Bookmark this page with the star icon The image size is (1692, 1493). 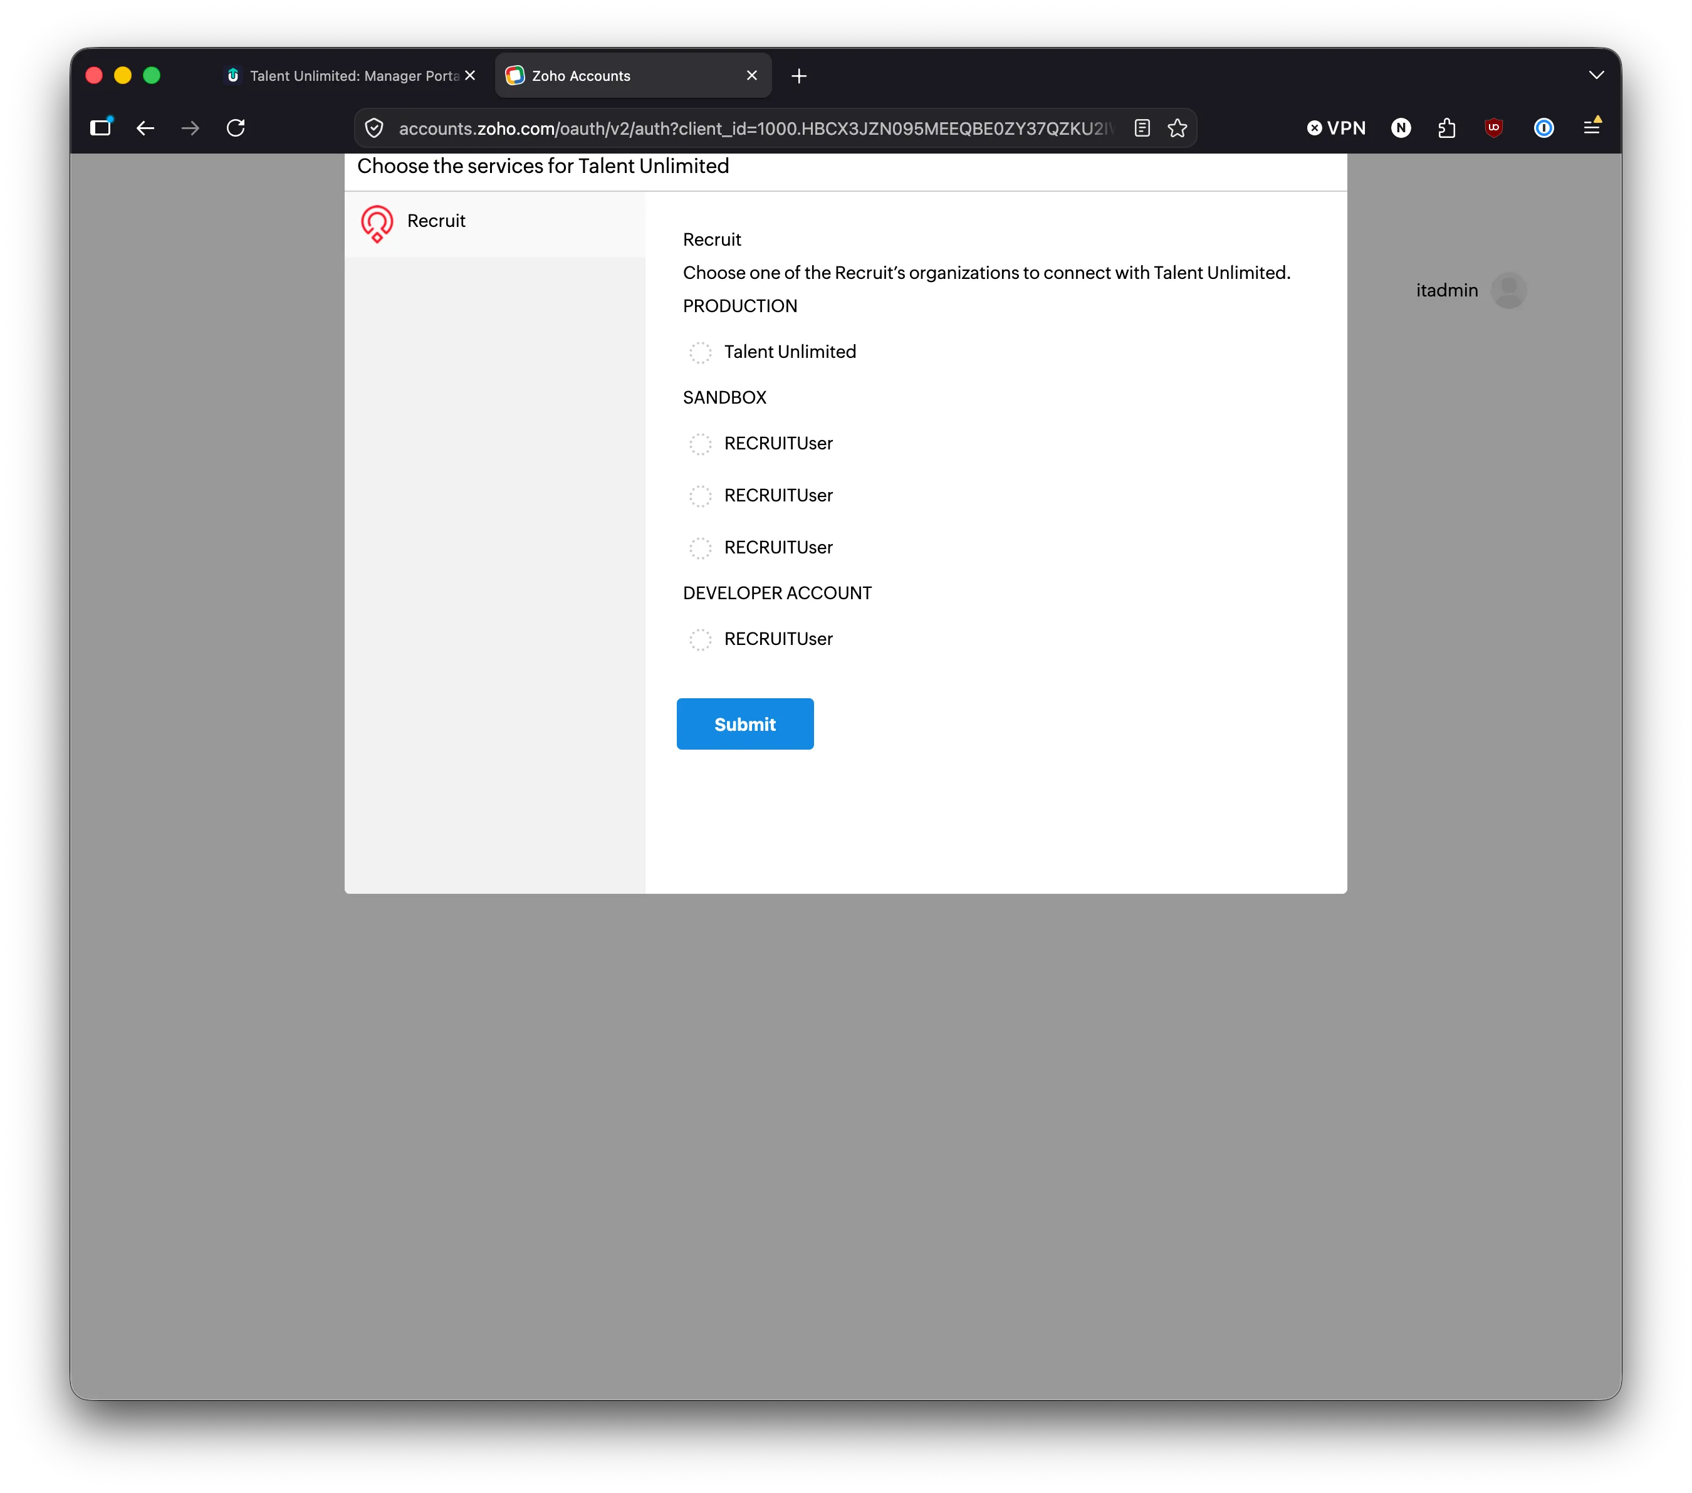click(1177, 128)
